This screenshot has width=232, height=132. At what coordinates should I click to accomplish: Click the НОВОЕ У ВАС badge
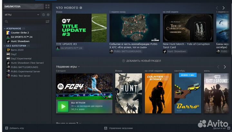click(x=188, y=75)
